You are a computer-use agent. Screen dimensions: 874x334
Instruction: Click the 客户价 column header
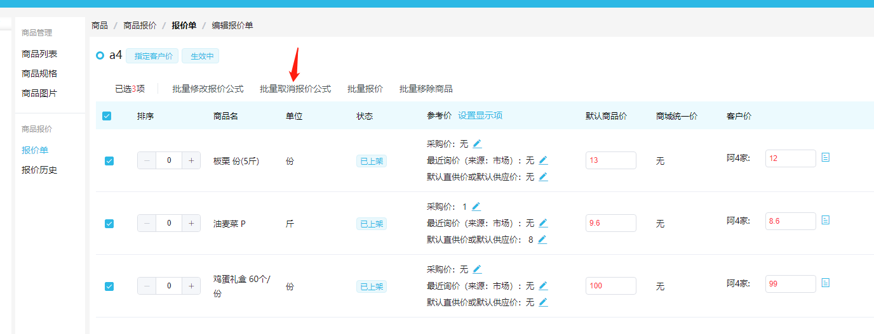click(739, 116)
